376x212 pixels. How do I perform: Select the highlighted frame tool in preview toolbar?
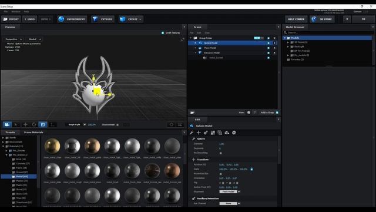click(x=43, y=124)
